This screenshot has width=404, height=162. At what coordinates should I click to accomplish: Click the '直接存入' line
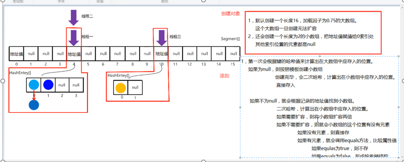[x=286, y=85]
